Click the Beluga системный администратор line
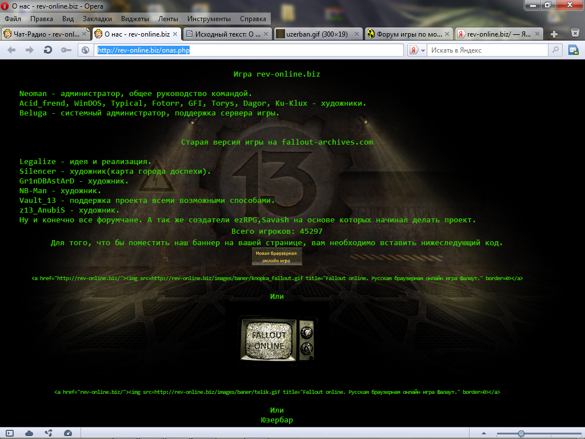This screenshot has width=585, height=439. point(149,113)
